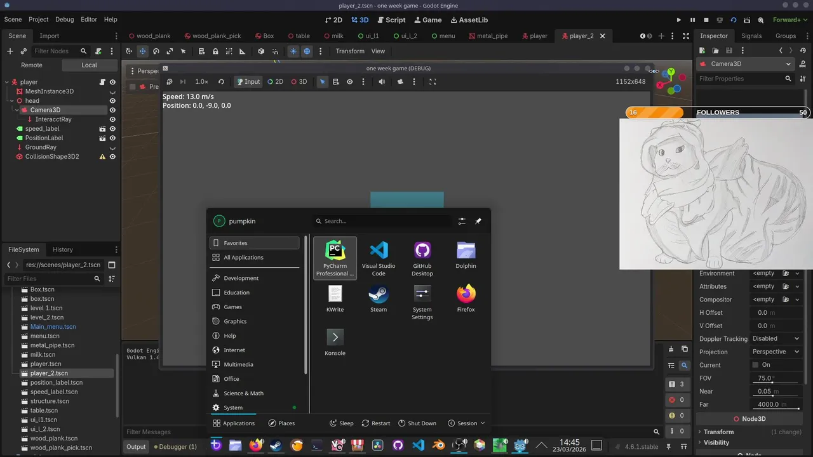Mute game audio in the debug window
The height and width of the screenshot is (457, 813).
click(382, 81)
